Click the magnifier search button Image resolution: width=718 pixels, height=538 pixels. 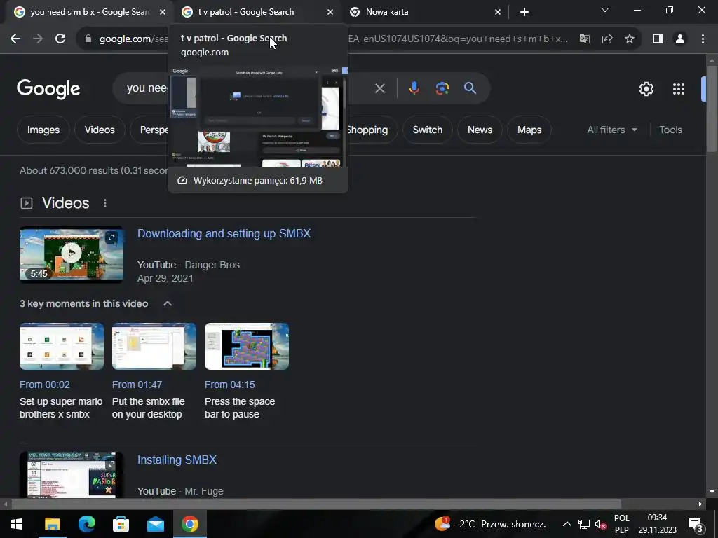[470, 88]
